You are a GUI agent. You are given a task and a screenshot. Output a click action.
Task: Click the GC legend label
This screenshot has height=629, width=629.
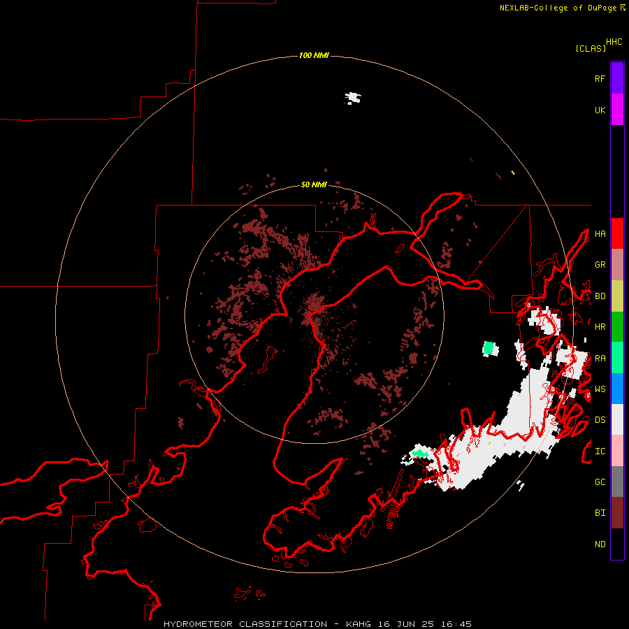click(x=600, y=482)
